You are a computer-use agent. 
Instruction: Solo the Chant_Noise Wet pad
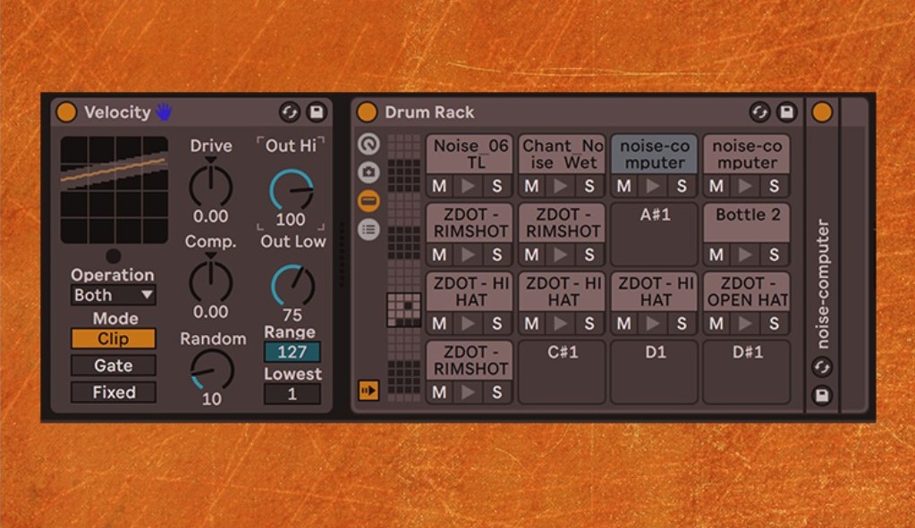pyautogui.click(x=589, y=187)
